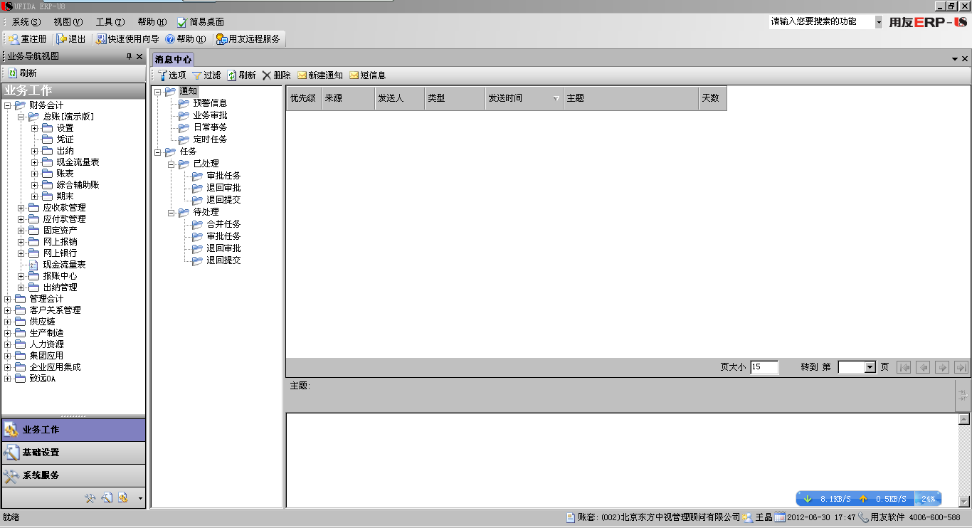Screen dimensions: 972x528
Task: Sort by the 发送时间 column header
Action: click(x=524, y=98)
